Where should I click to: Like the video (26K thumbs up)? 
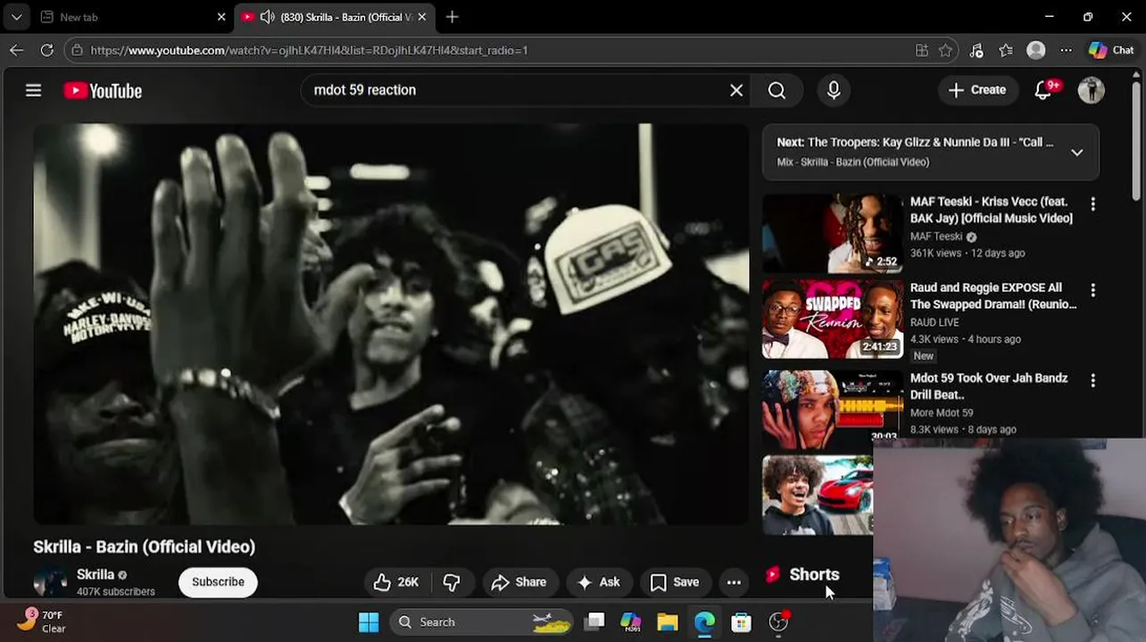click(x=396, y=582)
